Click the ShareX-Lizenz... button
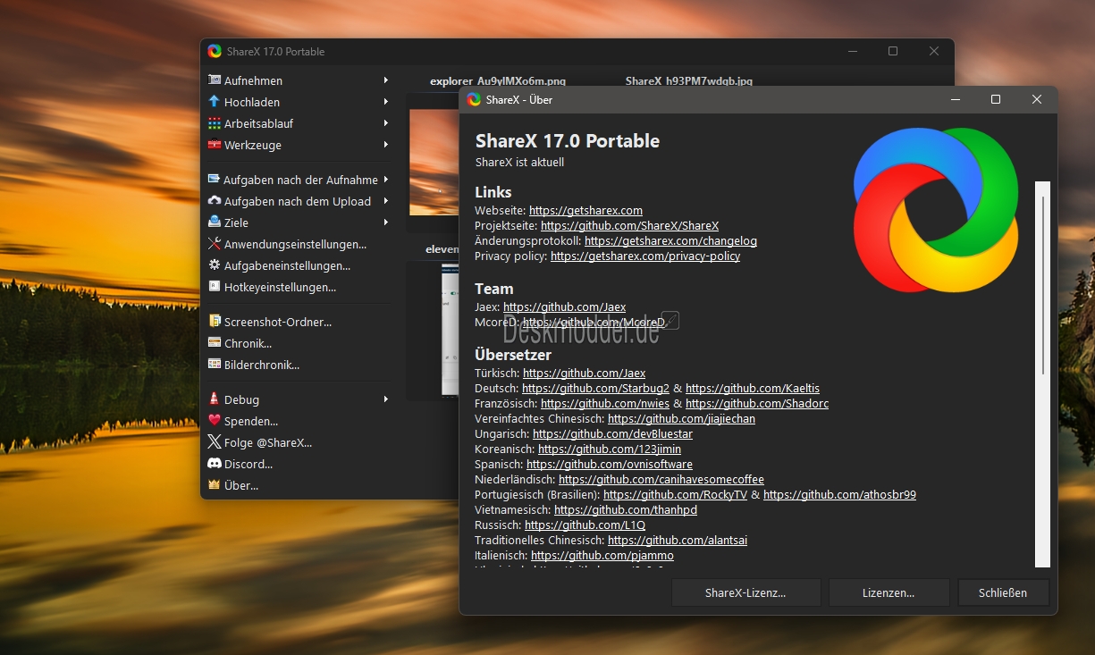This screenshot has width=1095, height=655. click(745, 592)
